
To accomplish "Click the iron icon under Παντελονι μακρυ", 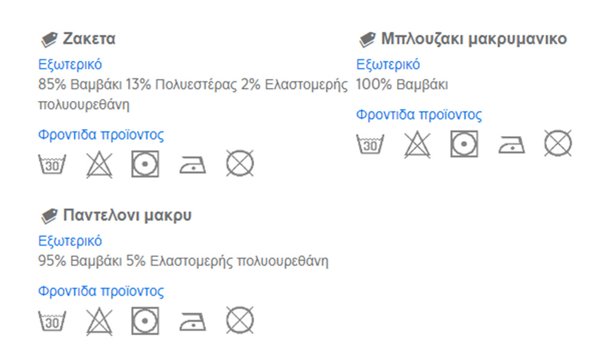I will (193, 322).
